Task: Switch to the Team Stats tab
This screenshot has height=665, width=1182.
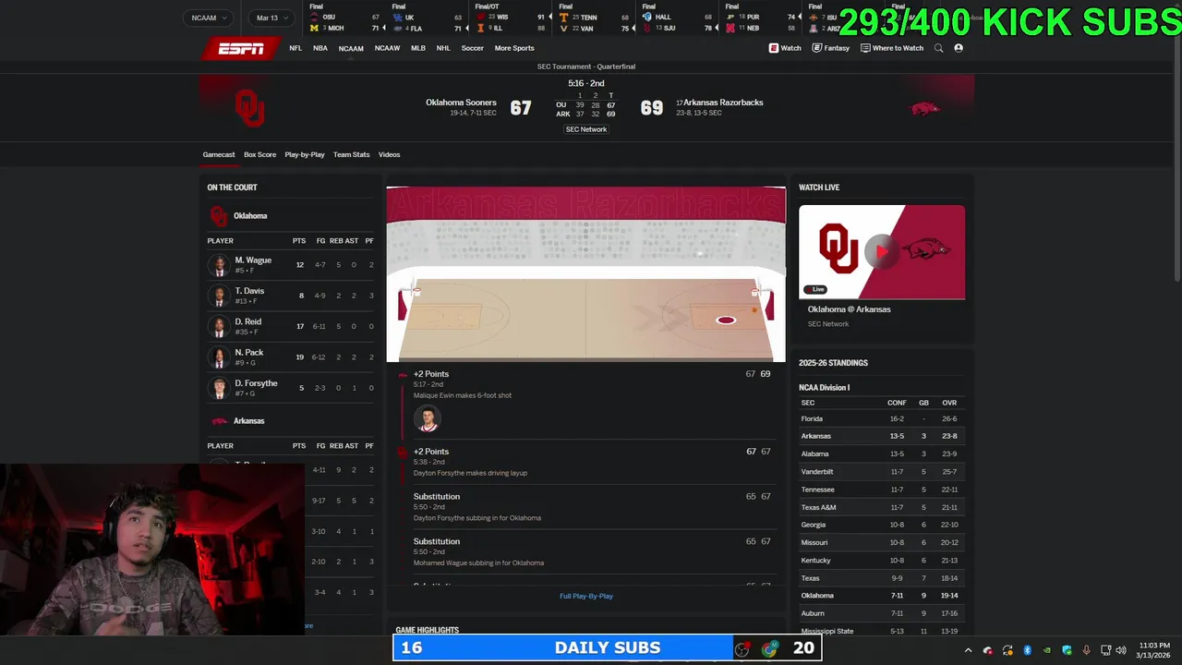Action: (351, 154)
